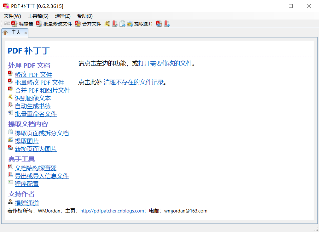Viewport: 319px width, 232px height.
Task: Launch 合并文件 from the toolbar
Action: (88, 24)
